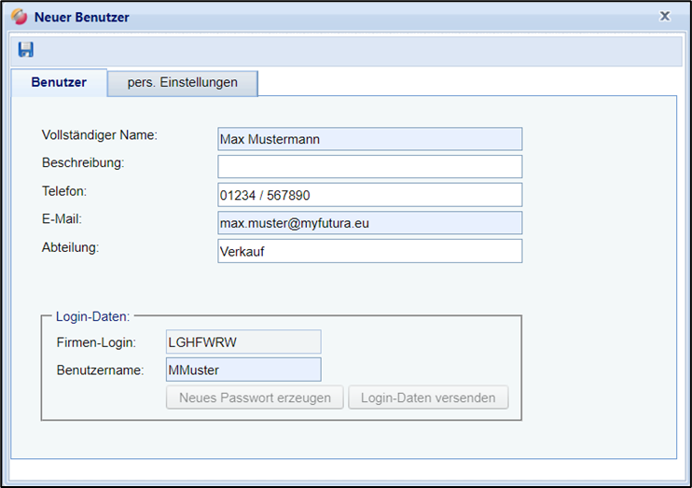Click into the Telefon number field
This screenshot has width=692, height=488.
(369, 195)
